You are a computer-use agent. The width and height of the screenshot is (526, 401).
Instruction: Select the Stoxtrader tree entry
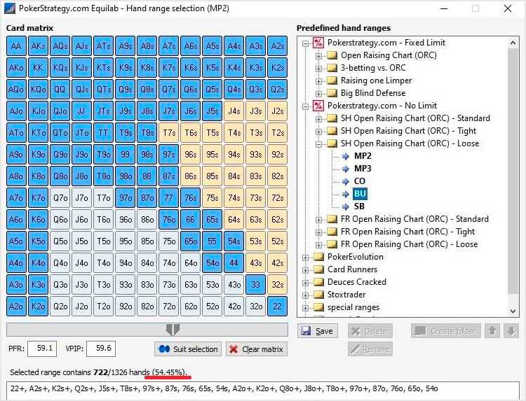(x=346, y=295)
